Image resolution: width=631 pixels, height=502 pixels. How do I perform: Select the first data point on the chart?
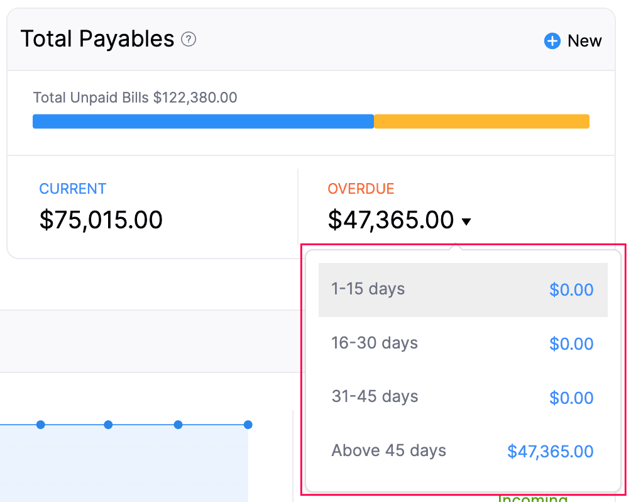click(40, 425)
